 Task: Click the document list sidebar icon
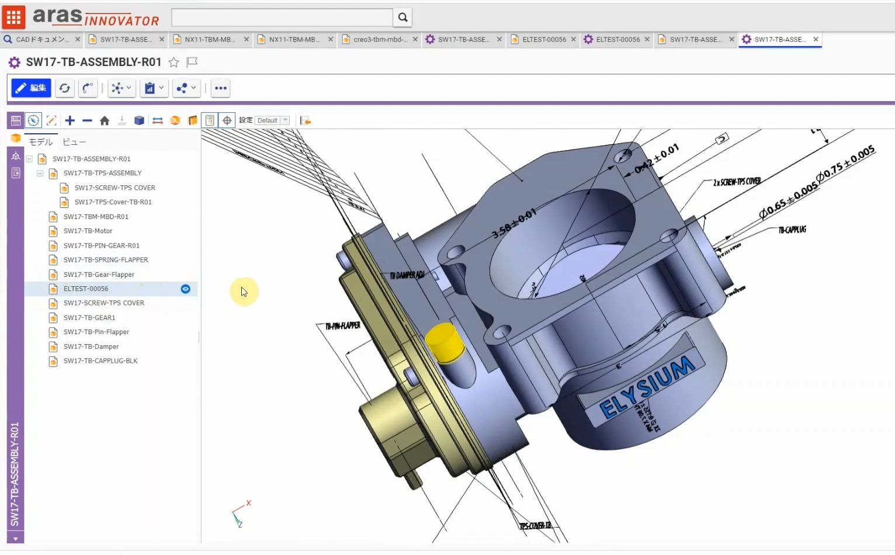pyautogui.click(x=15, y=173)
